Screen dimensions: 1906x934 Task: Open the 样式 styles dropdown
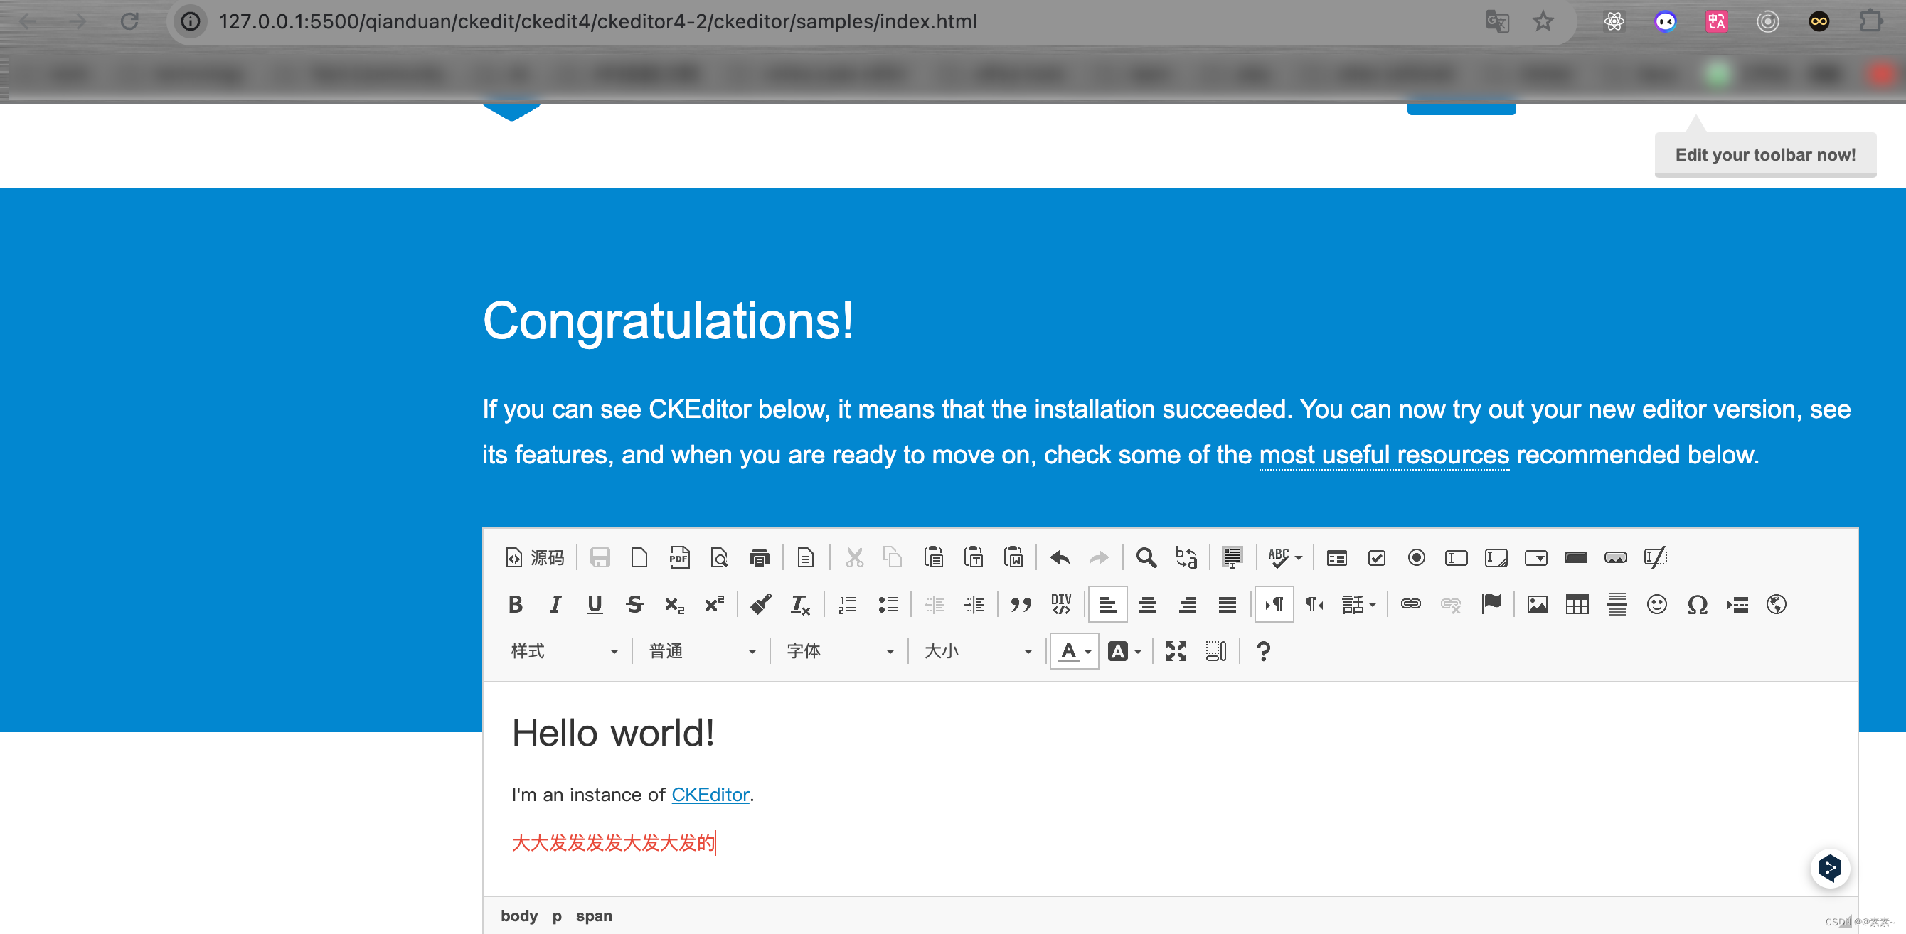tap(564, 652)
